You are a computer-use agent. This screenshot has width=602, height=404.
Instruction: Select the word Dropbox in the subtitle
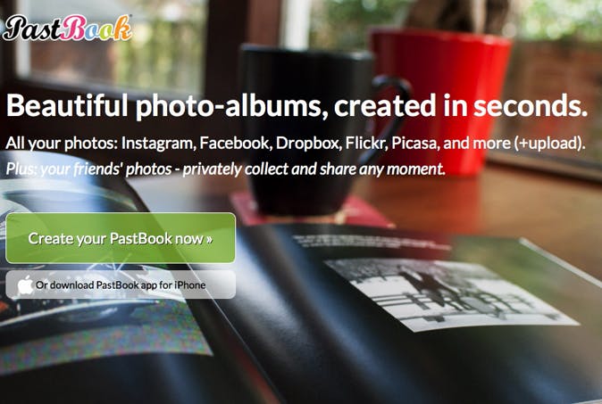coord(309,143)
